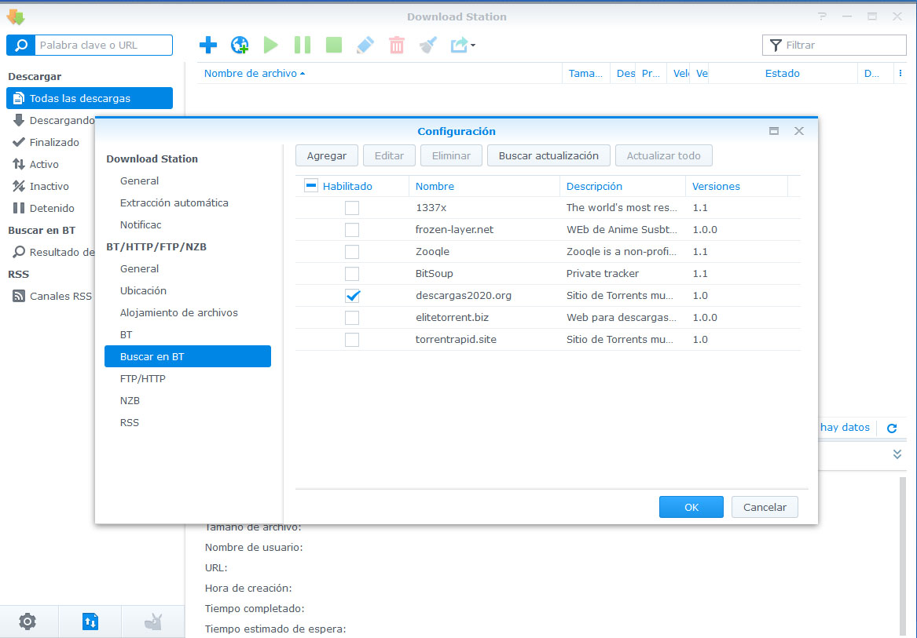Screen dimensions: 917x638
Task: Select FTP/HTTP in the configuration sidebar
Action: pyautogui.click(x=142, y=378)
